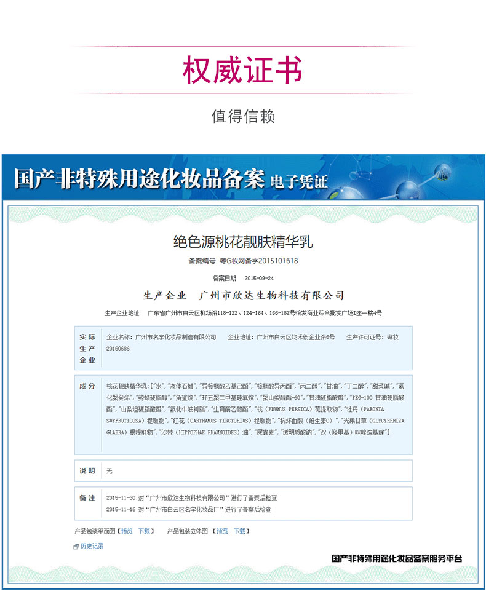Click 下载 for 产品包装立体图
The width and height of the screenshot is (486, 610).
tap(239, 531)
